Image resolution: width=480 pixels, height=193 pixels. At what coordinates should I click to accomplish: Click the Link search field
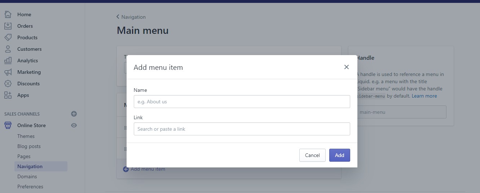(242, 129)
